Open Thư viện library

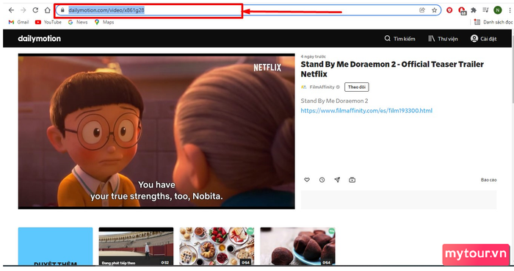(443, 39)
